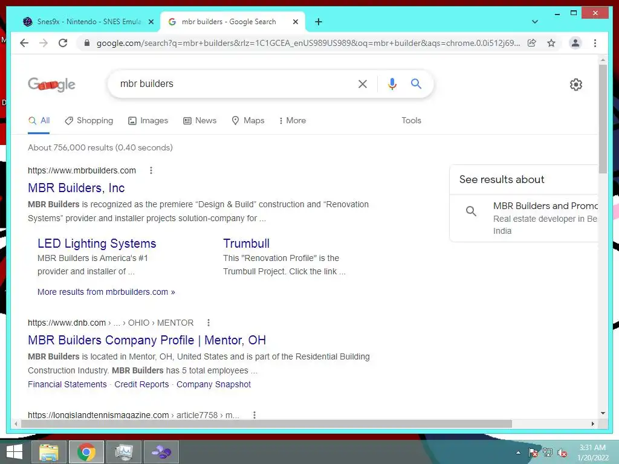619x464 pixels.
Task: Open MBR Builders Company Profile Mentor OH
Action: 147,340
